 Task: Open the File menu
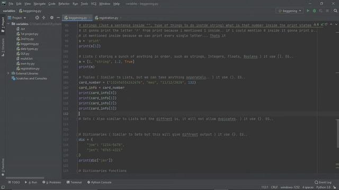(x=11, y=4)
